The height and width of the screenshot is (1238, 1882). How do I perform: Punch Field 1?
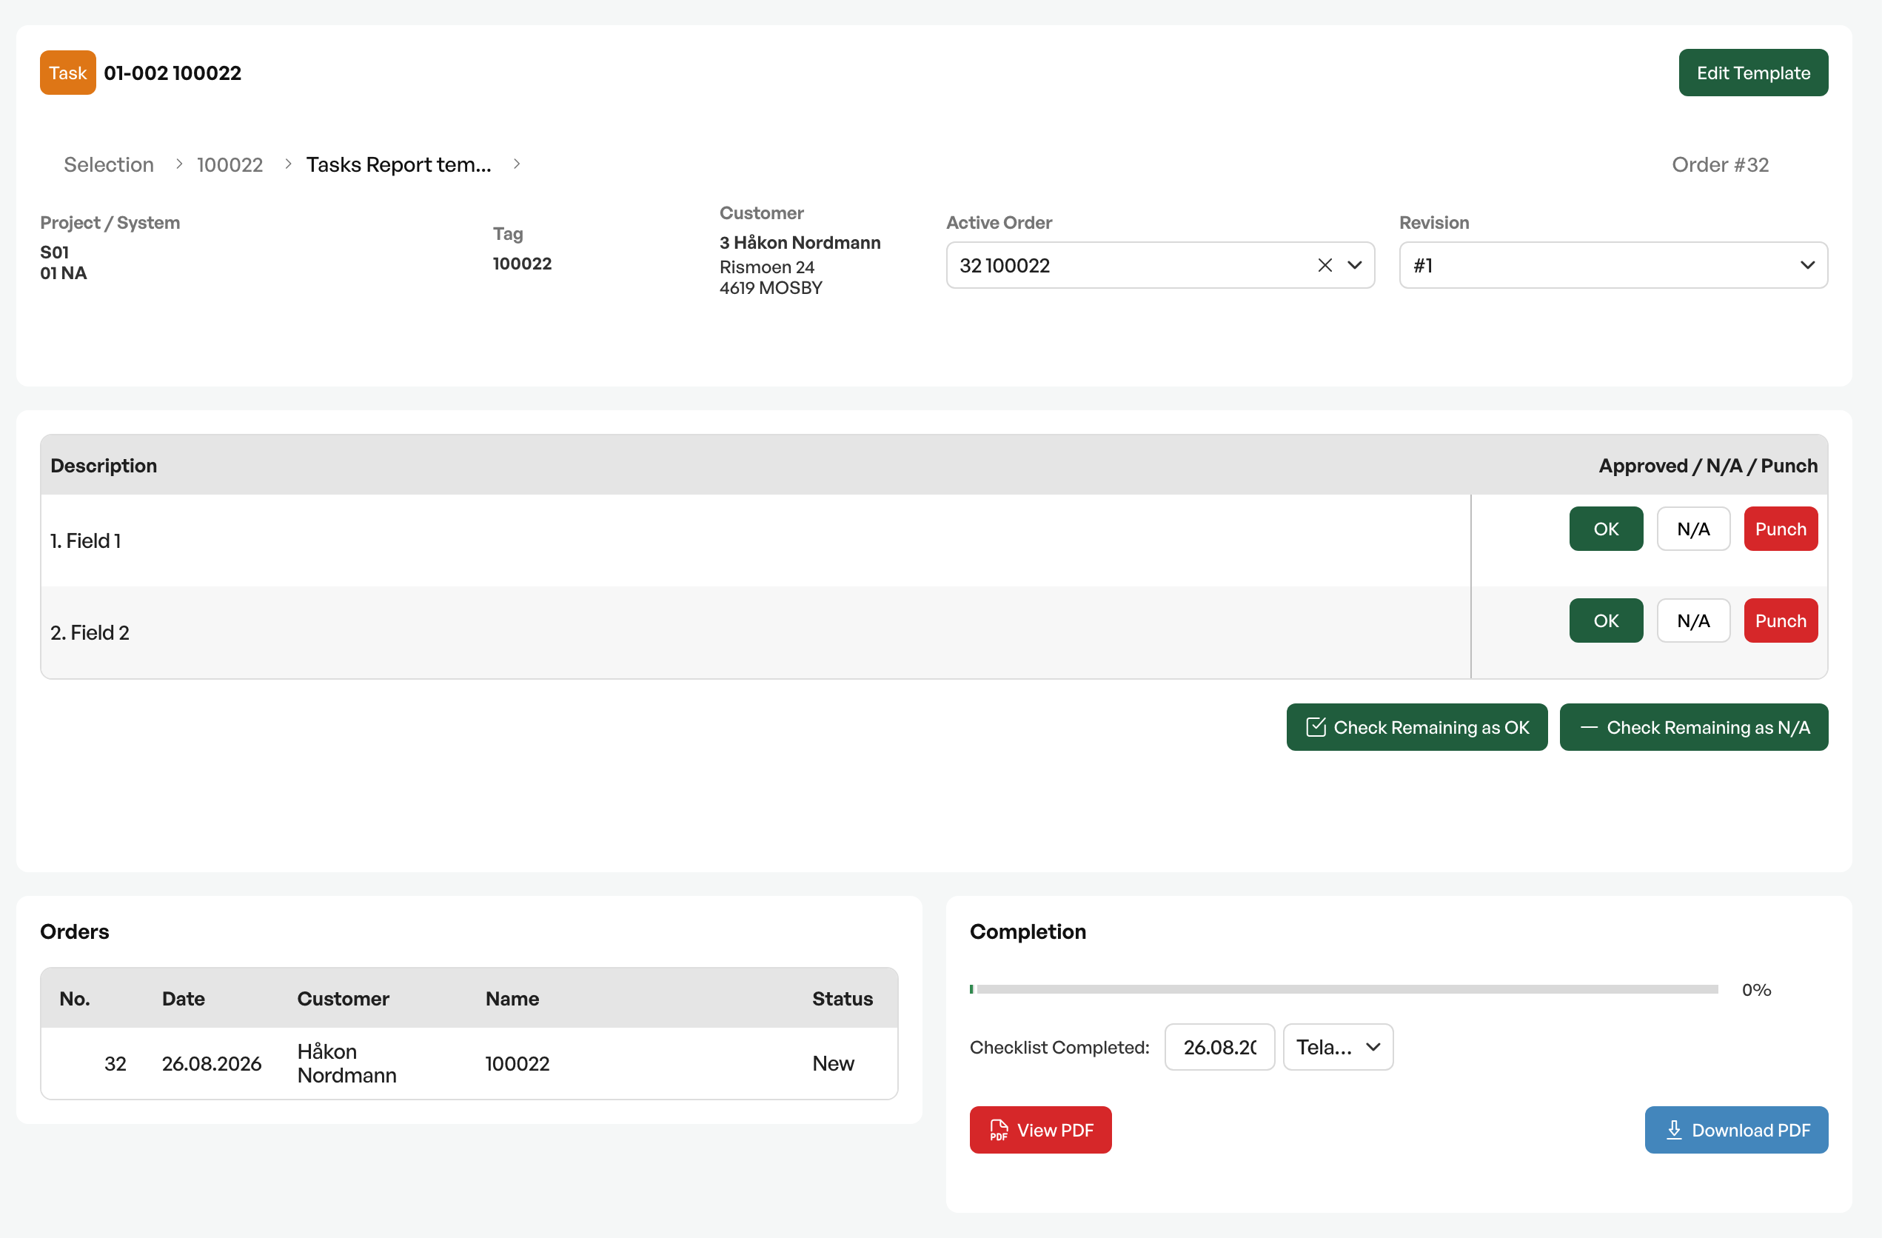(x=1781, y=529)
